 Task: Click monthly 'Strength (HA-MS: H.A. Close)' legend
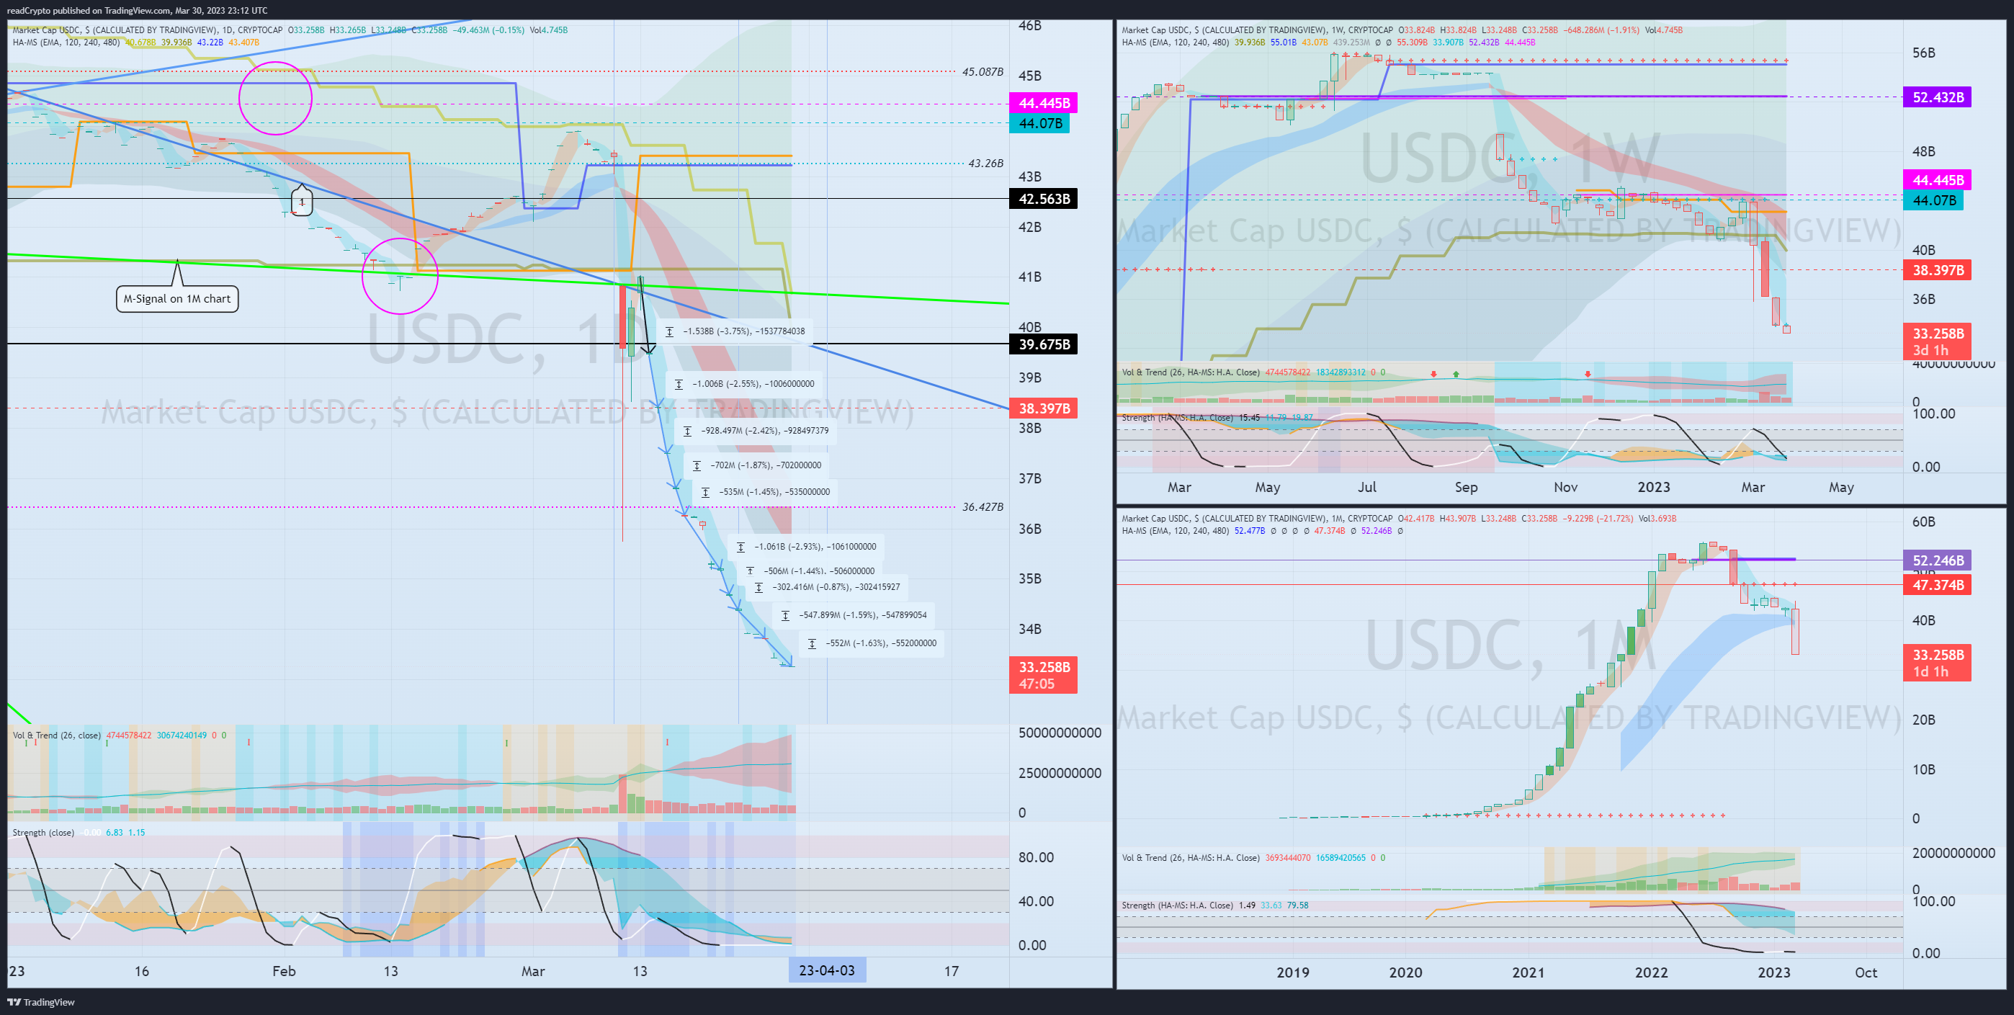coord(1178,906)
